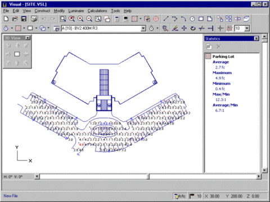Click the Rotate tool icon

pos(193,28)
